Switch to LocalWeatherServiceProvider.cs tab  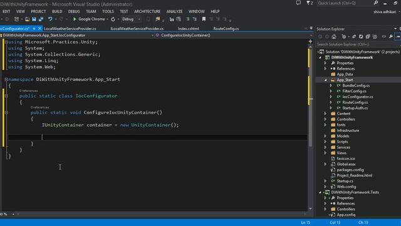coord(70,29)
